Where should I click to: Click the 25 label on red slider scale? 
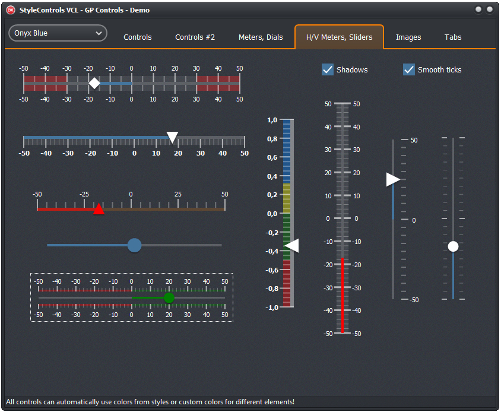tap(177, 194)
